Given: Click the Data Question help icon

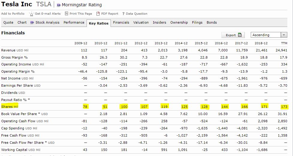Looking at the screenshot, I should coord(123,14).
